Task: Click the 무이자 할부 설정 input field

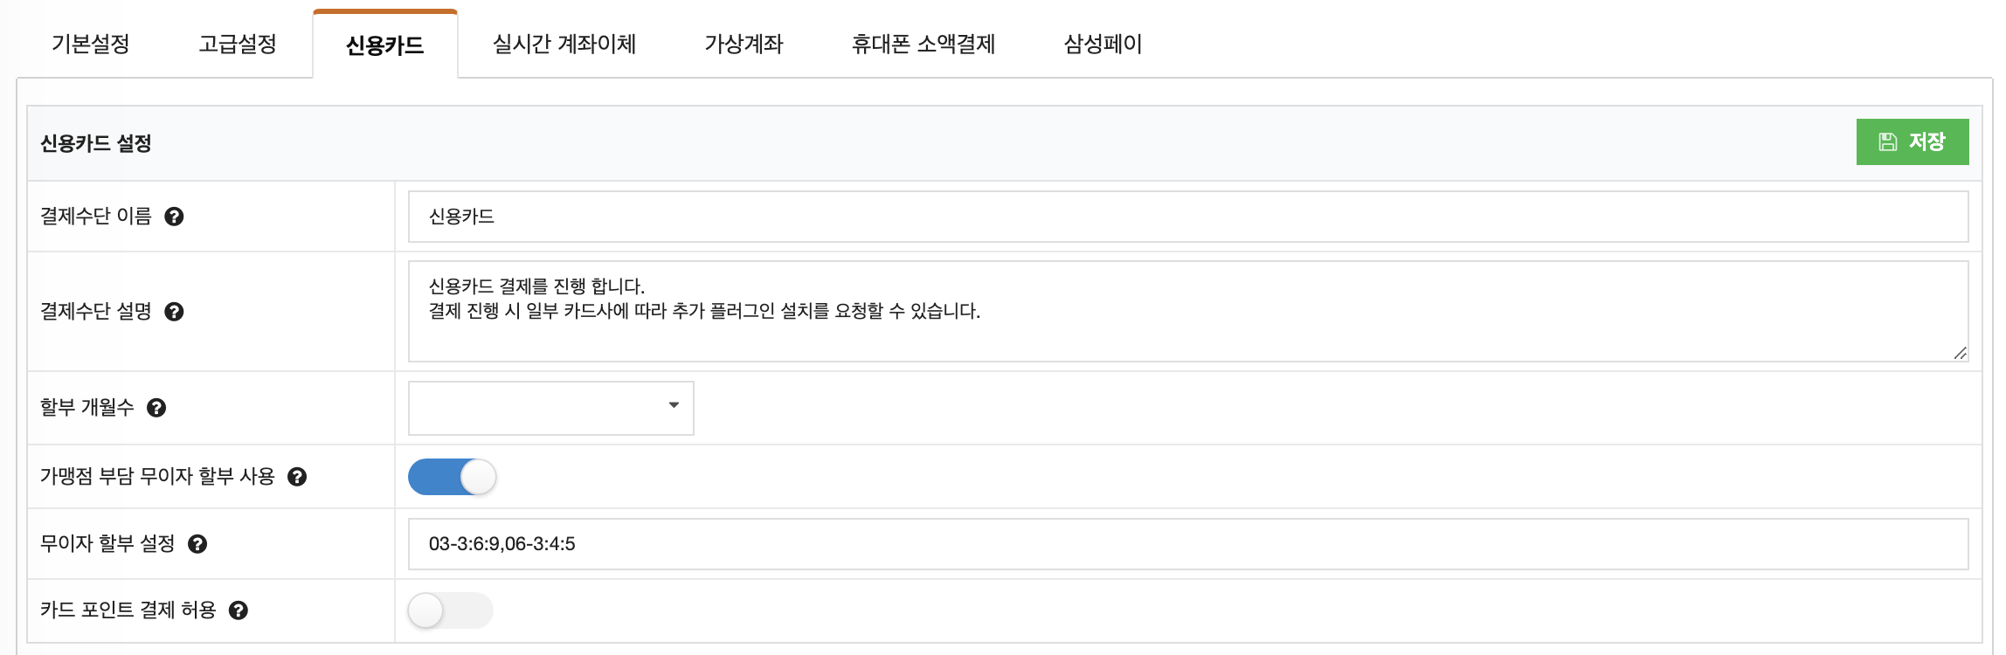Action: tap(1188, 544)
